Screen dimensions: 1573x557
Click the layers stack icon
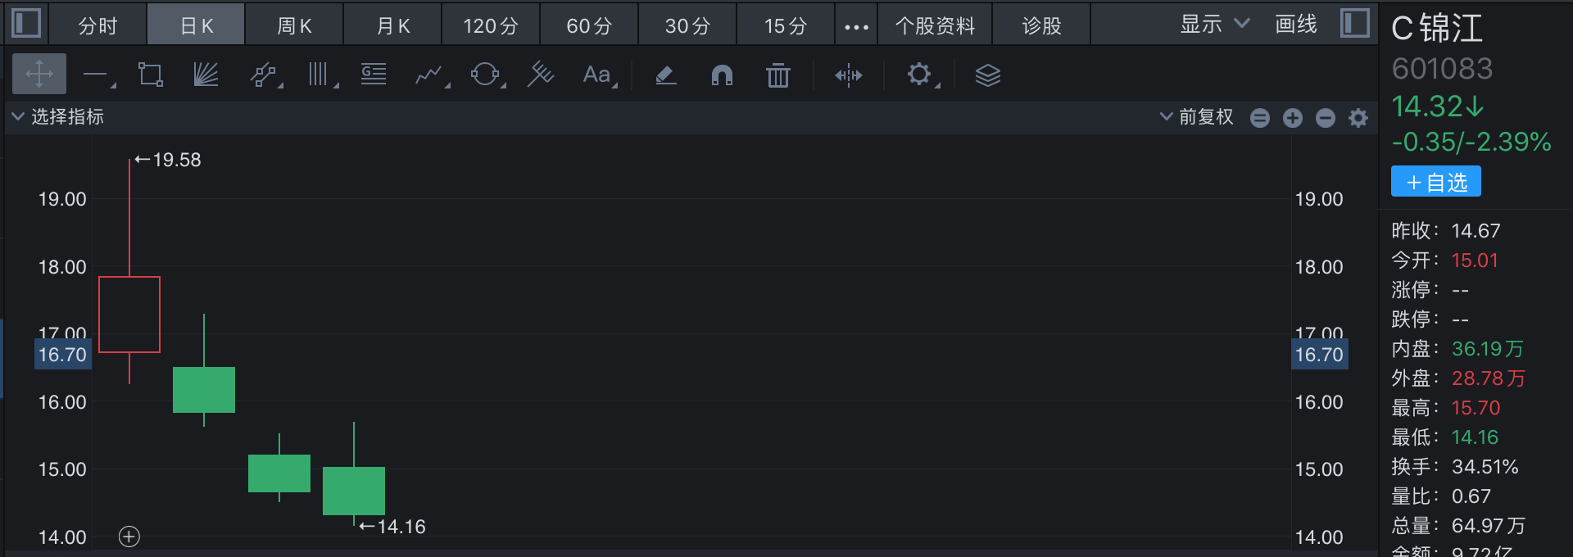987,75
